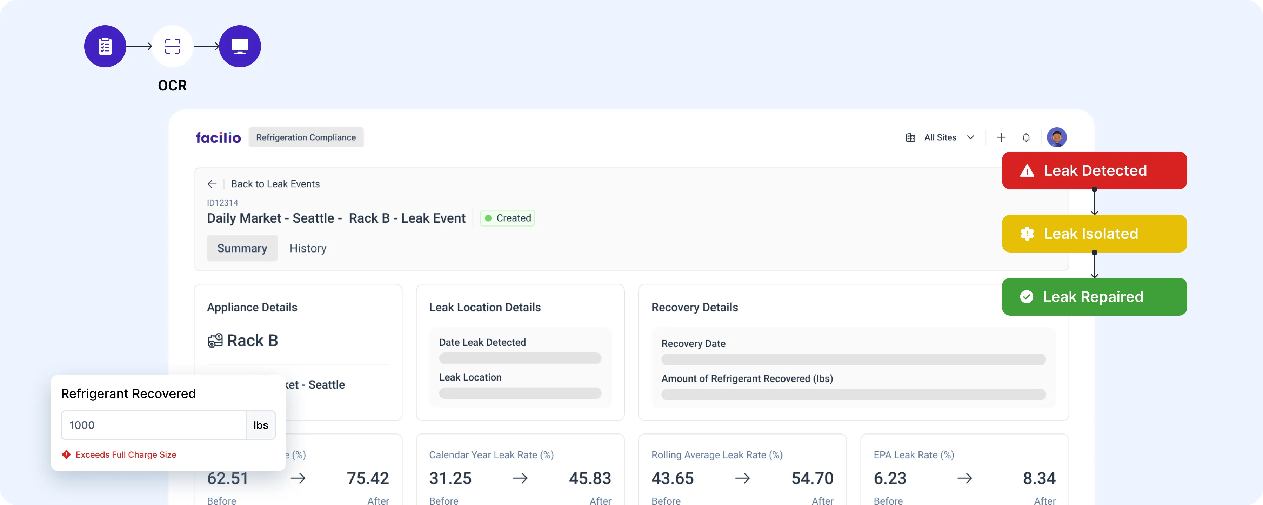Click the plus add icon
This screenshot has height=505, width=1263.
pos(1001,137)
